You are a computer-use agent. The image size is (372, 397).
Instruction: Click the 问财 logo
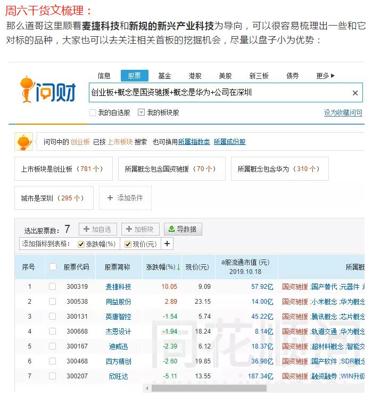48,90
